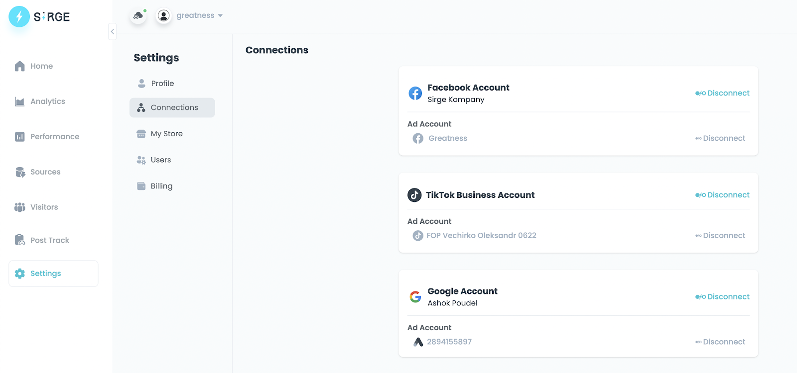
Task: Click the Sirge lightning bolt logo
Action: click(x=19, y=16)
